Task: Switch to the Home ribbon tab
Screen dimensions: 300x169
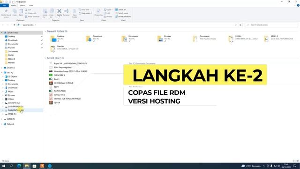Action: click(x=13, y=6)
